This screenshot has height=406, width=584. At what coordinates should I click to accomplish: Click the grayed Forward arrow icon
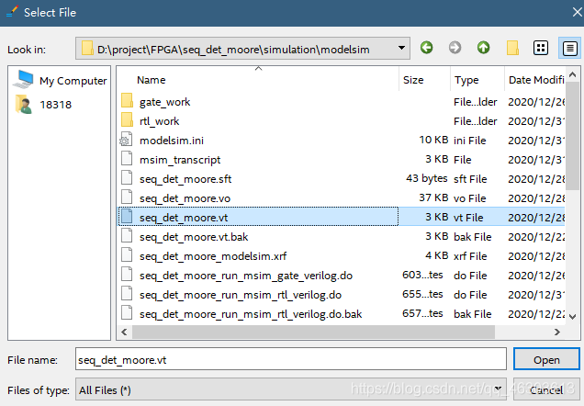click(x=455, y=48)
